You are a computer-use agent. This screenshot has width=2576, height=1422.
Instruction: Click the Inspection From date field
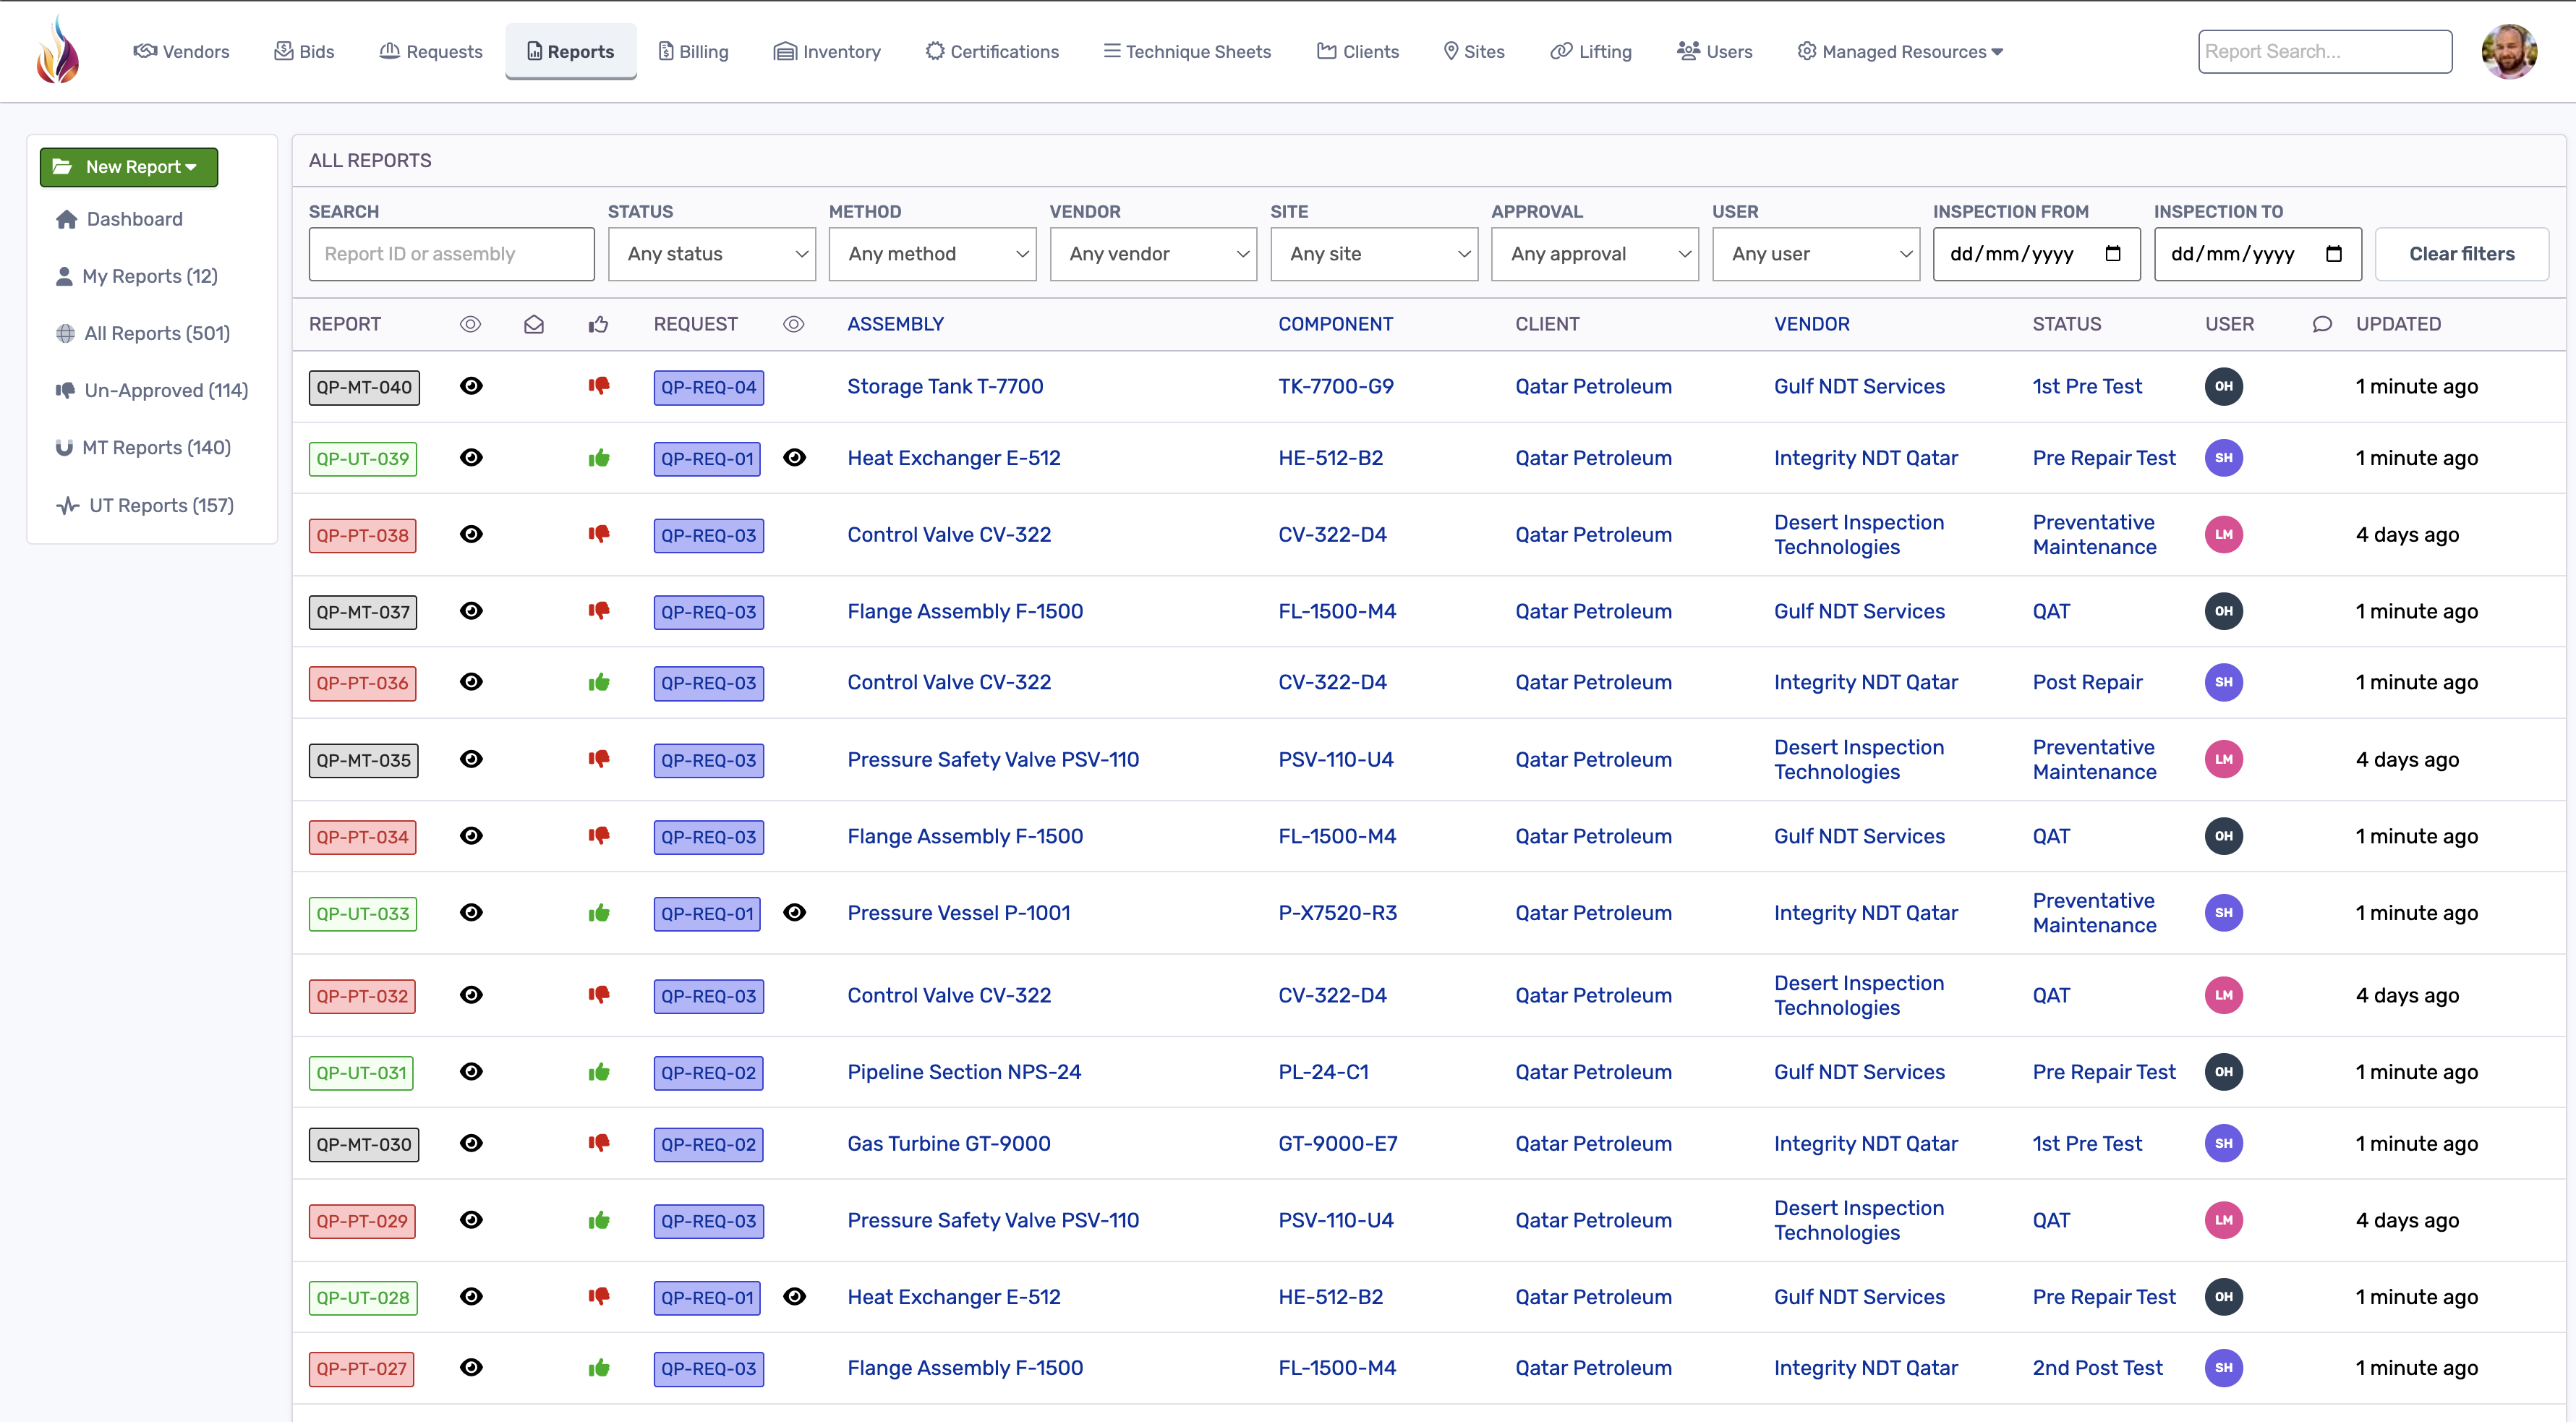[x=2036, y=254]
